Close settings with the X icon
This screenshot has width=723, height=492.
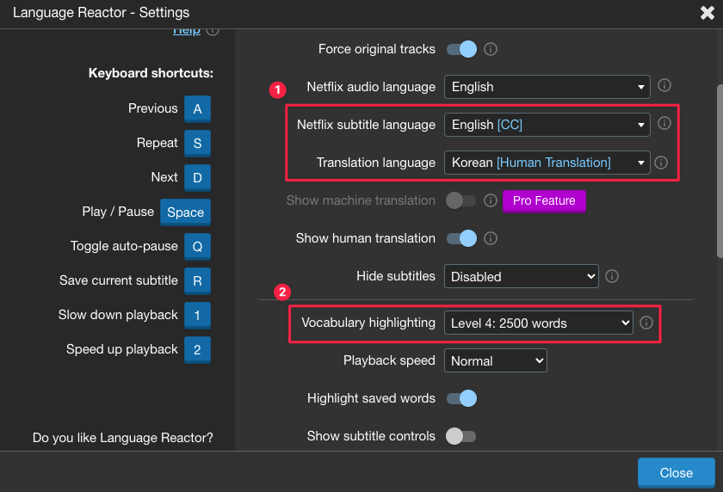pos(707,12)
